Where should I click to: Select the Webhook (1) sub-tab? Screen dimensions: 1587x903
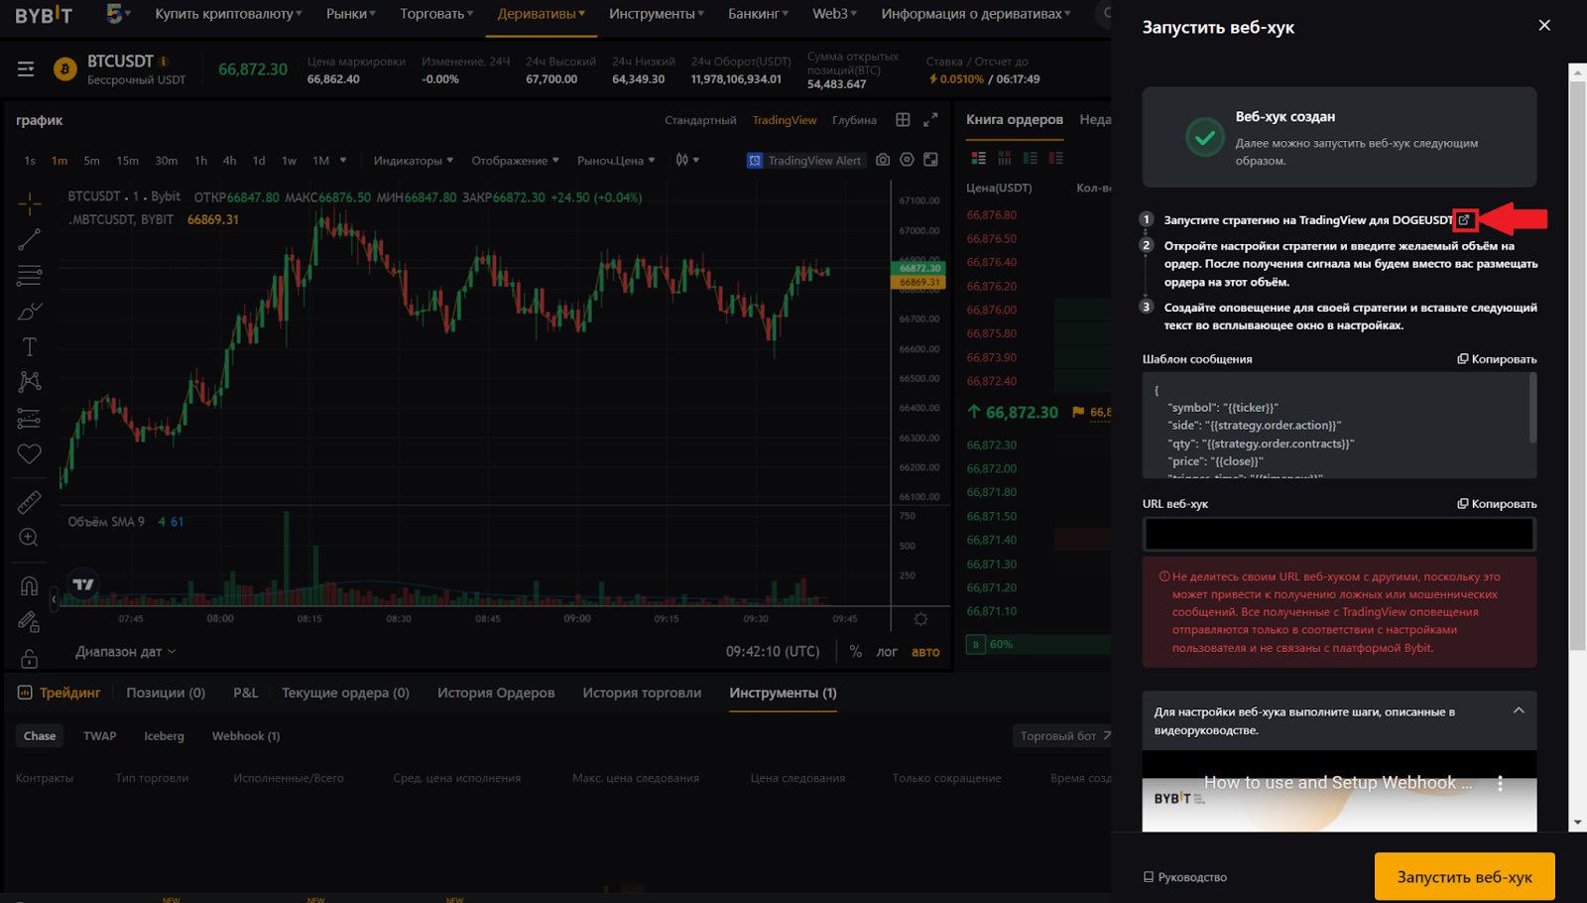click(246, 736)
